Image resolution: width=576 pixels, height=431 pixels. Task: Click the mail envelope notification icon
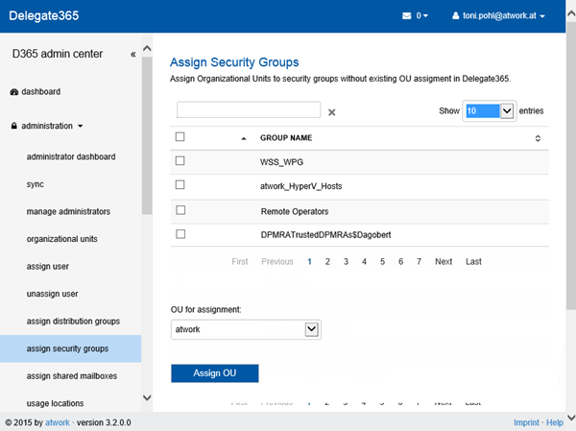407,16
